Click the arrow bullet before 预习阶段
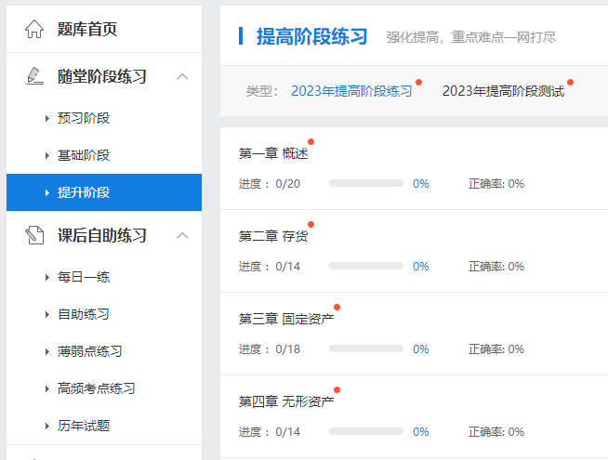Viewport: 608px width, 460px height. [x=46, y=118]
